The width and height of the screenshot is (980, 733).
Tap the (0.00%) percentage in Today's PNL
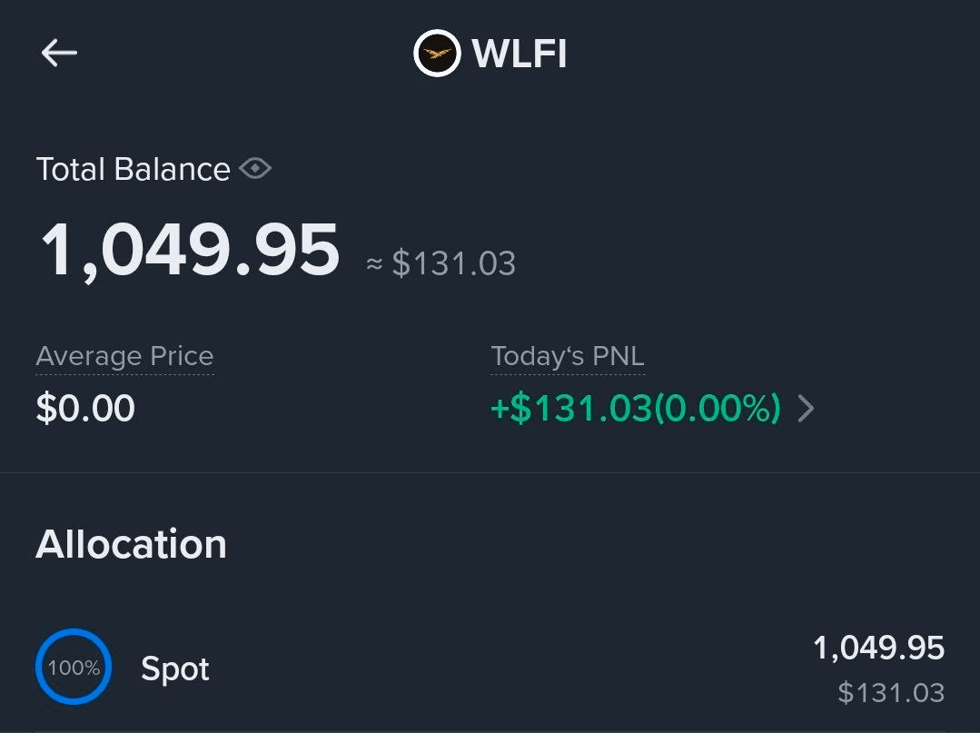718,410
